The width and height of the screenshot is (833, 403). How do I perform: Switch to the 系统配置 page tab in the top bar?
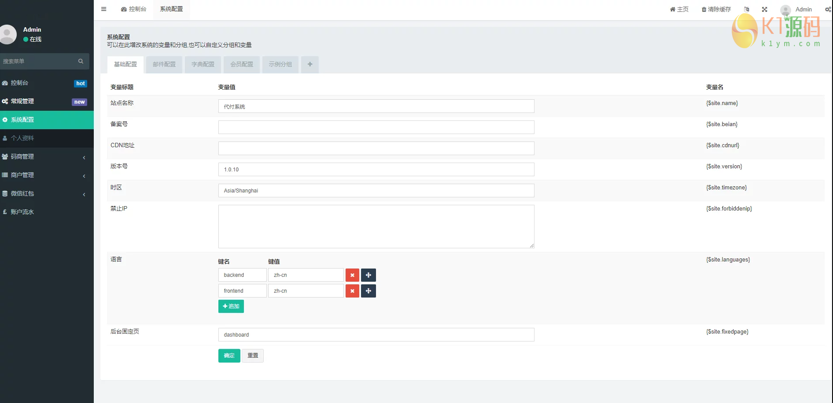point(171,9)
